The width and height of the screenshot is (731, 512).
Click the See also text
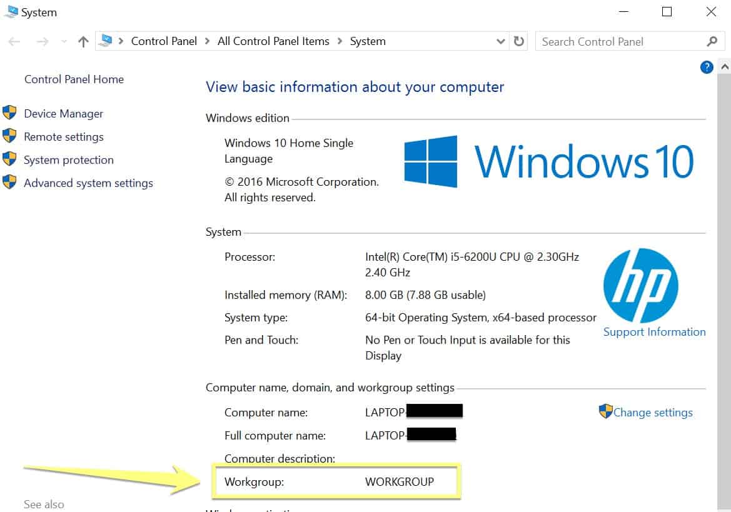(x=44, y=504)
